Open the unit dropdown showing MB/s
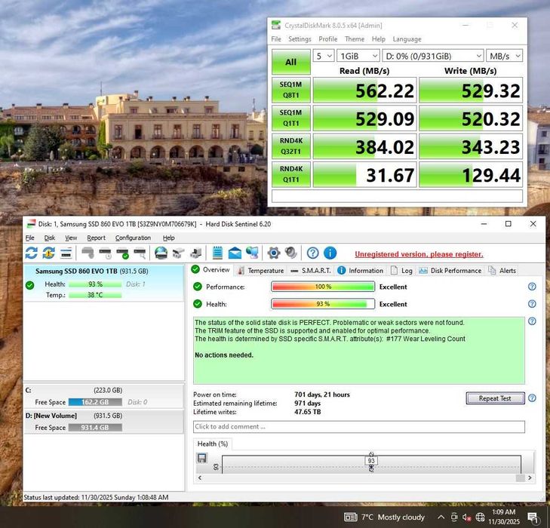 click(504, 56)
